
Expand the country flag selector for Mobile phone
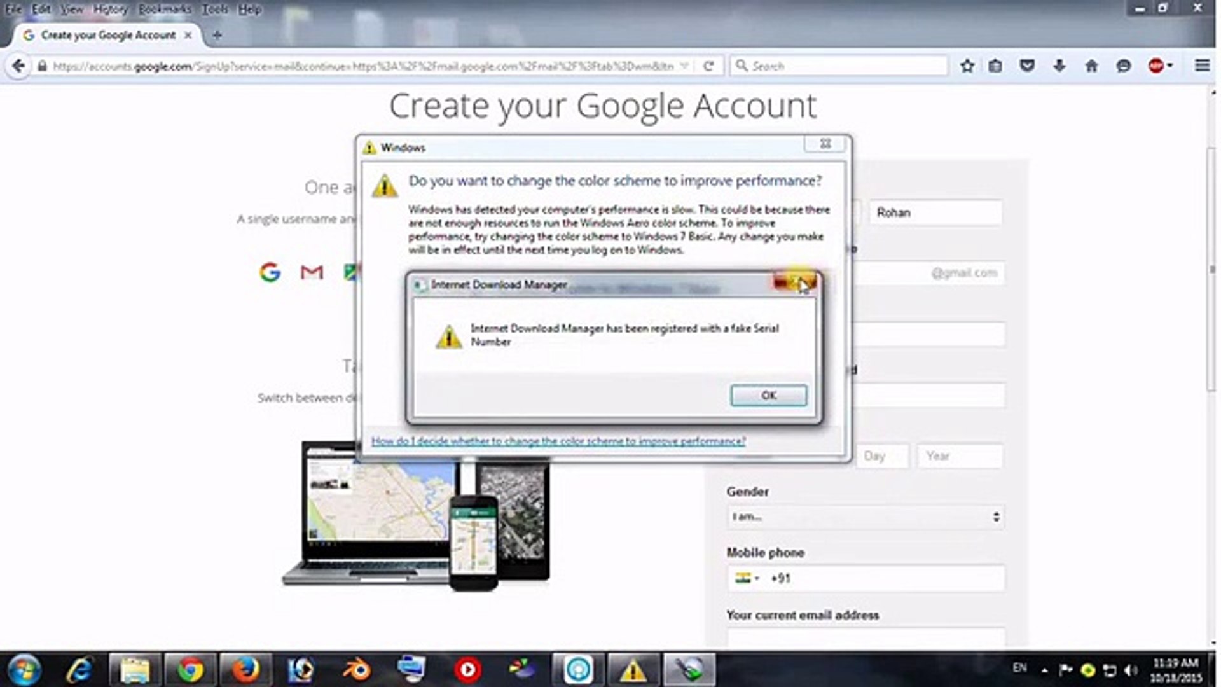coord(748,578)
